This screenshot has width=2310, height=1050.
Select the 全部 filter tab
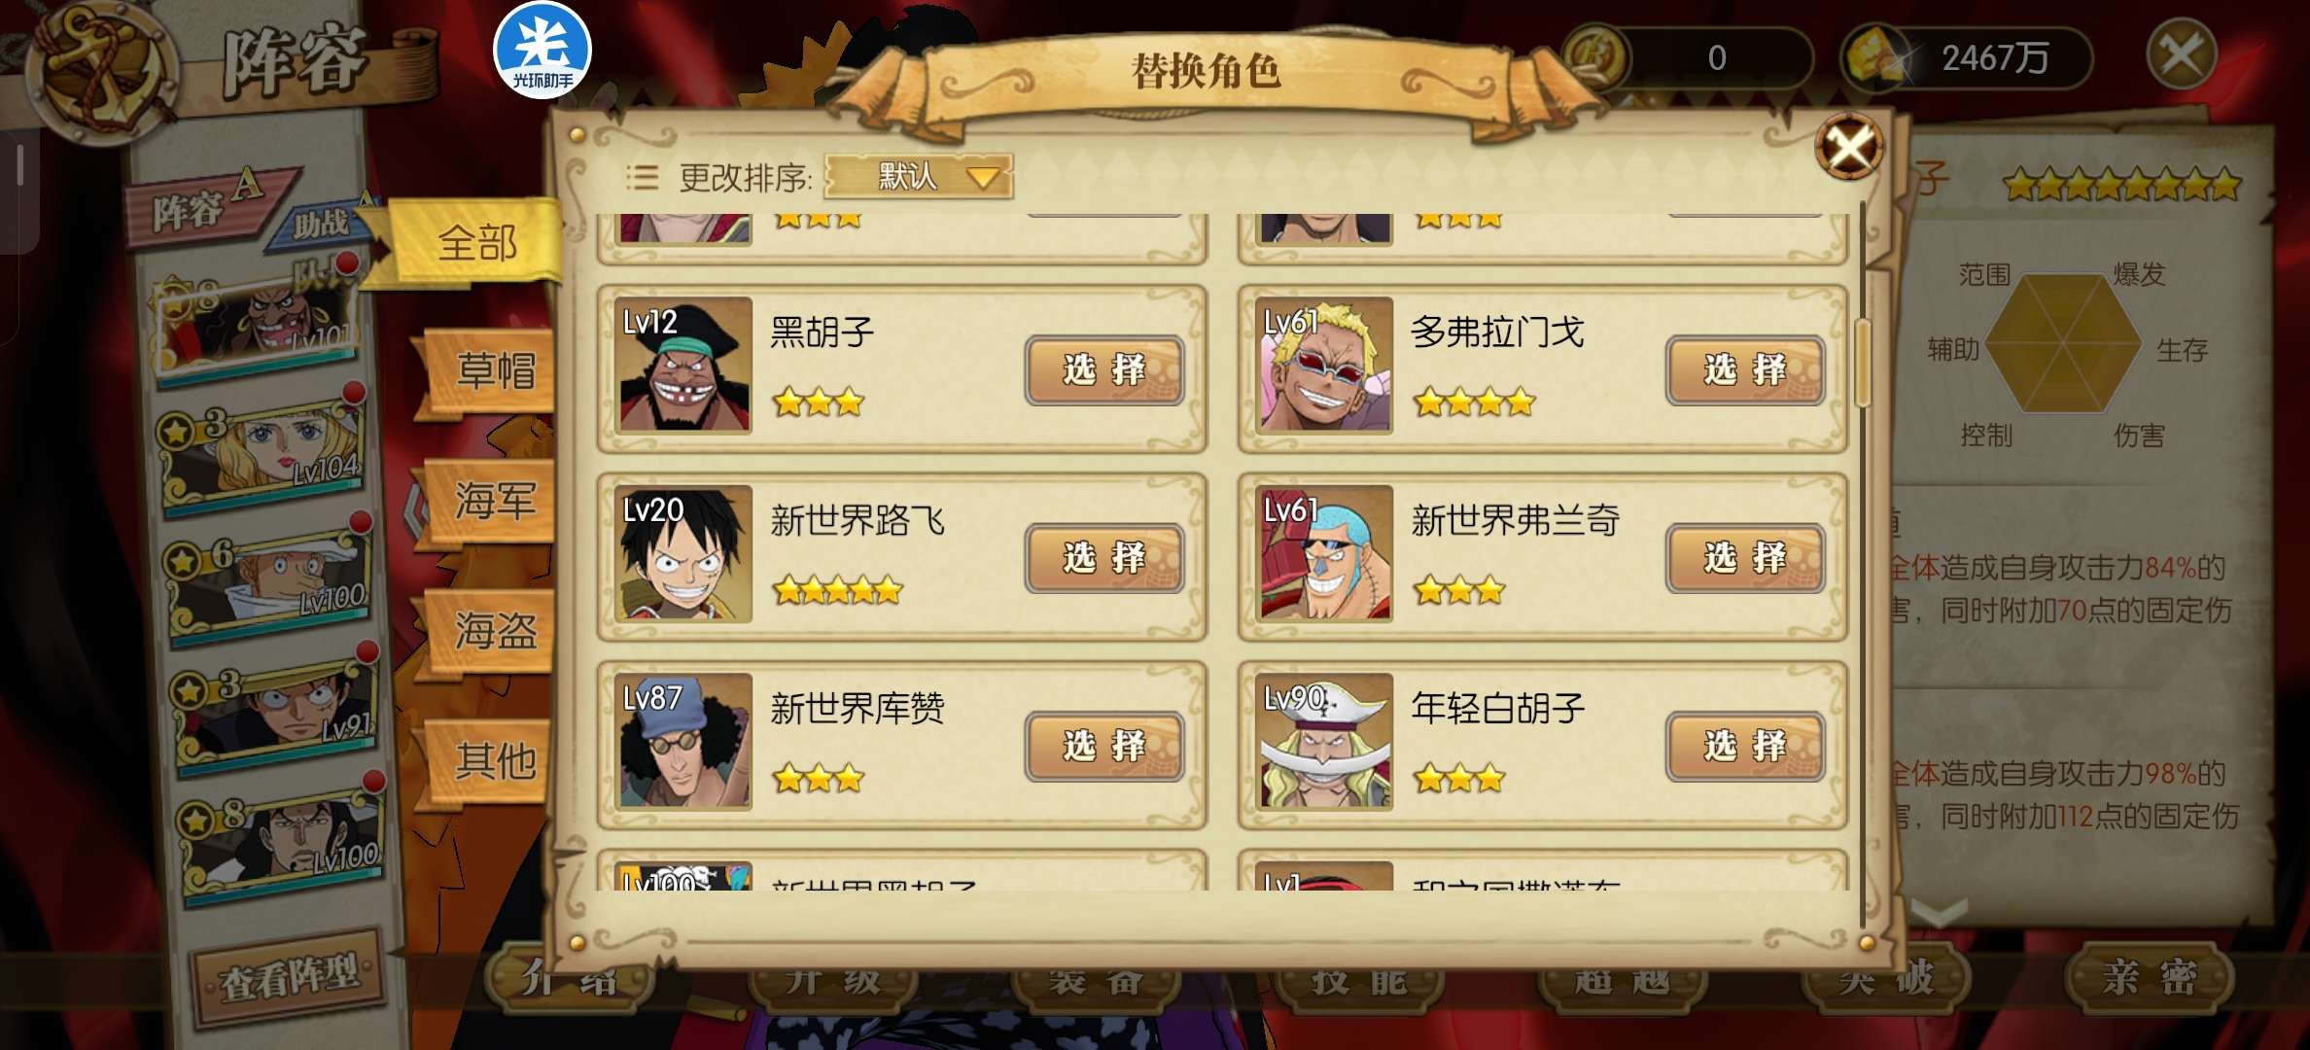click(476, 243)
